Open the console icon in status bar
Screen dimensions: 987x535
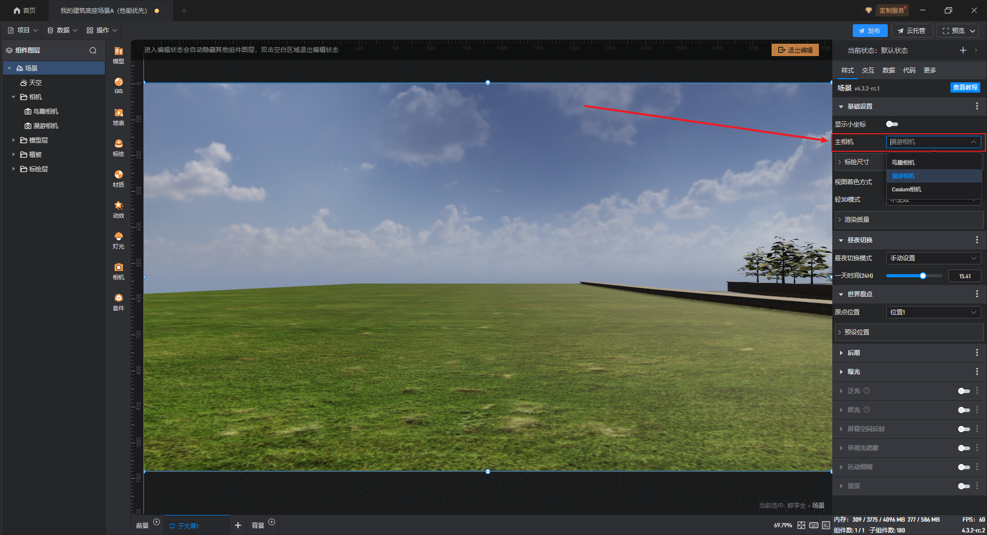click(x=826, y=525)
